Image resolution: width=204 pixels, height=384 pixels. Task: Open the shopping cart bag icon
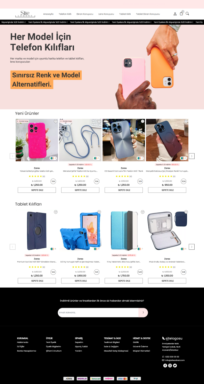(x=181, y=14)
